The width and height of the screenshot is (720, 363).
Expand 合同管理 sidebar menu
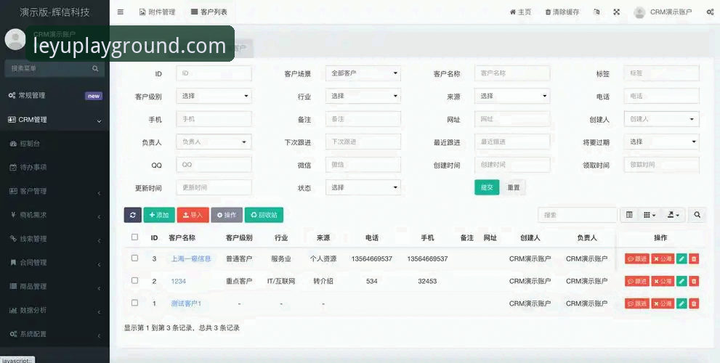coord(54,263)
